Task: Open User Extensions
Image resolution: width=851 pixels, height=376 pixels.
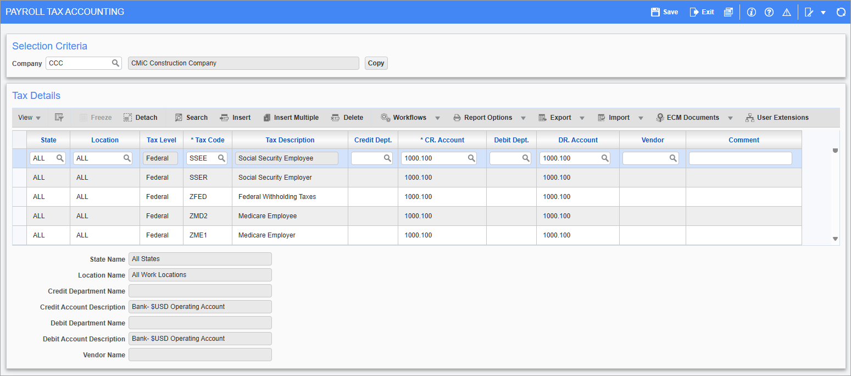Action: point(777,118)
